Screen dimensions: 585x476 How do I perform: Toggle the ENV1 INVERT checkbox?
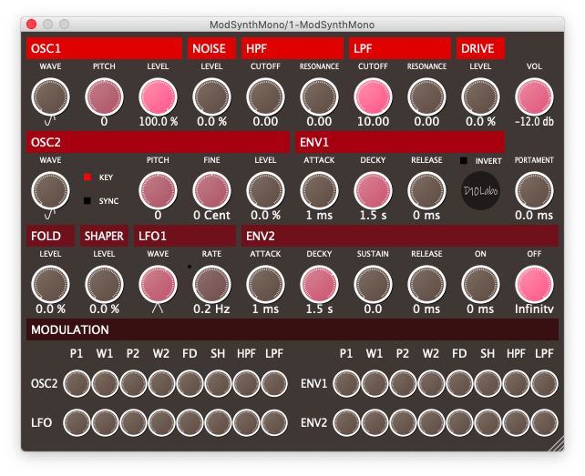click(464, 161)
